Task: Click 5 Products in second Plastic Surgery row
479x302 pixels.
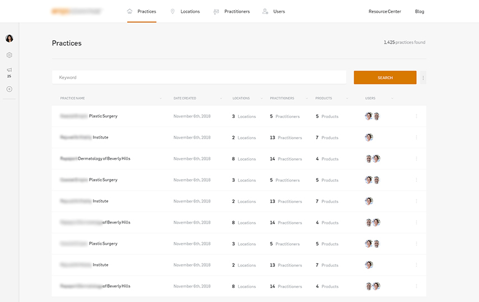Action: 327,180
